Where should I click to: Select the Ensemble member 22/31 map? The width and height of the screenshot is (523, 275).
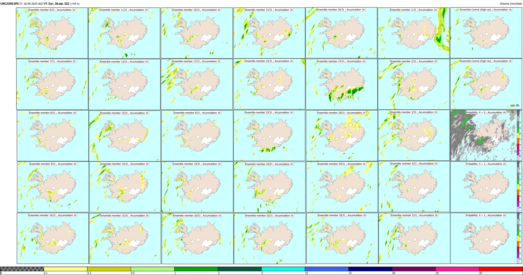coord(269,84)
